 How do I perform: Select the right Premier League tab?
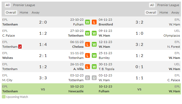tap(168, 5)
